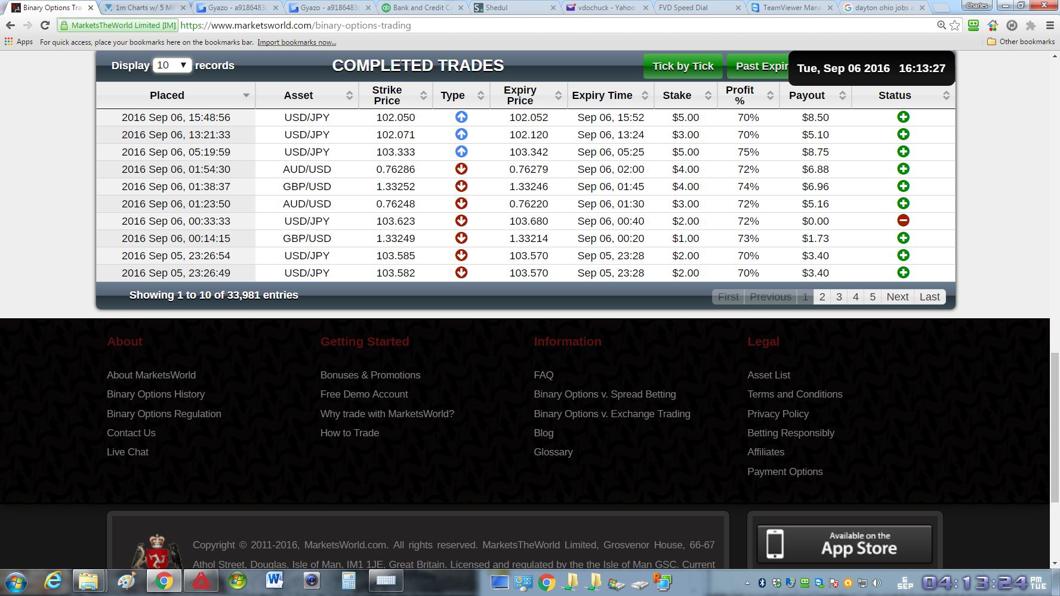Click green plus status icon for $1.73 payout

click(903, 238)
